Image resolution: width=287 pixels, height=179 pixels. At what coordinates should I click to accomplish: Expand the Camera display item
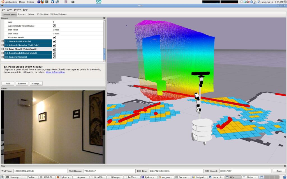click(3, 57)
